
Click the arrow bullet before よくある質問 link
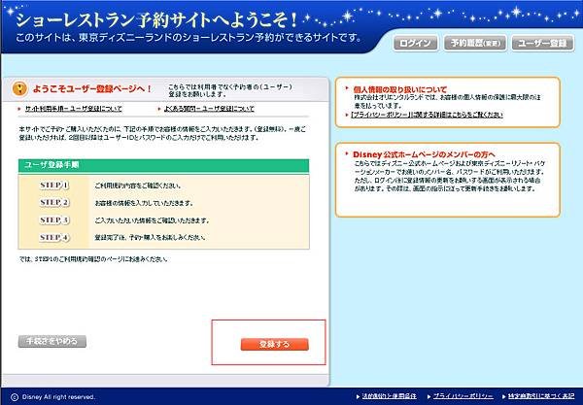click(x=159, y=109)
